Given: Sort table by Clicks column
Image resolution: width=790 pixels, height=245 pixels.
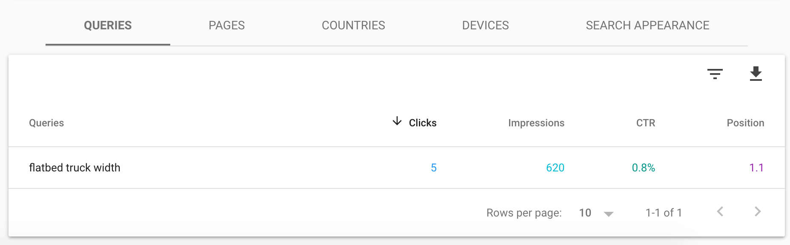Looking at the screenshot, I should tap(422, 123).
